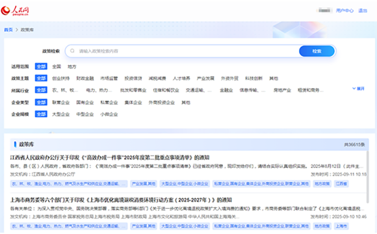Filter enterprise type by 私营企业

[109, 103]
